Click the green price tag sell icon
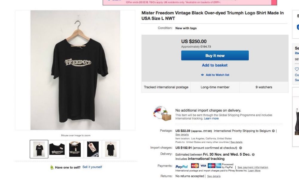 click(x=52, y=168)
